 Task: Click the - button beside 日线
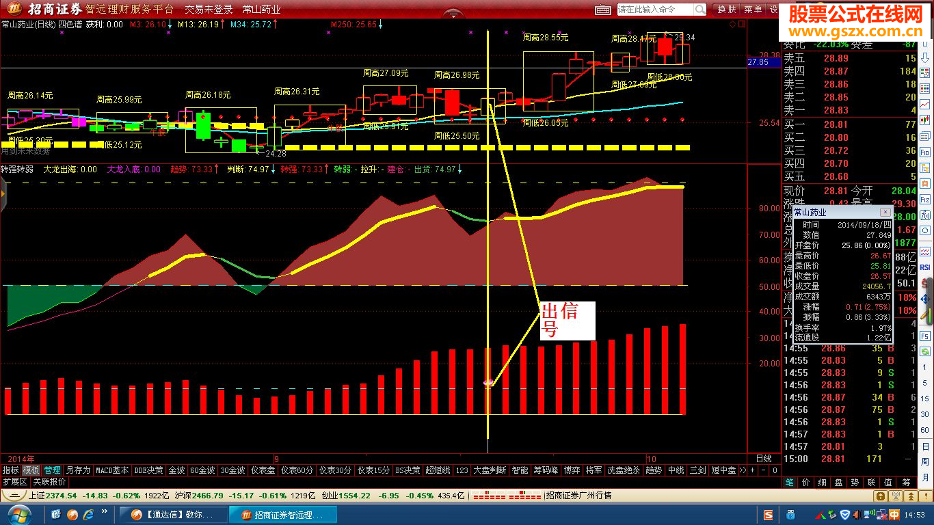pos(764,470)
